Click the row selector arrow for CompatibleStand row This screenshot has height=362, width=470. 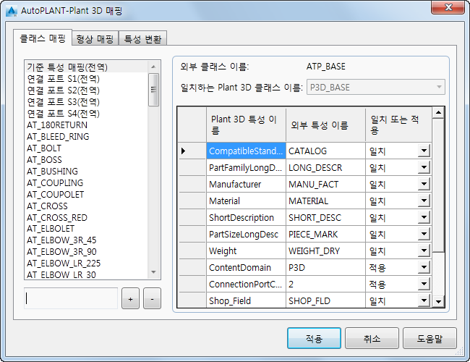coord(192,151)
